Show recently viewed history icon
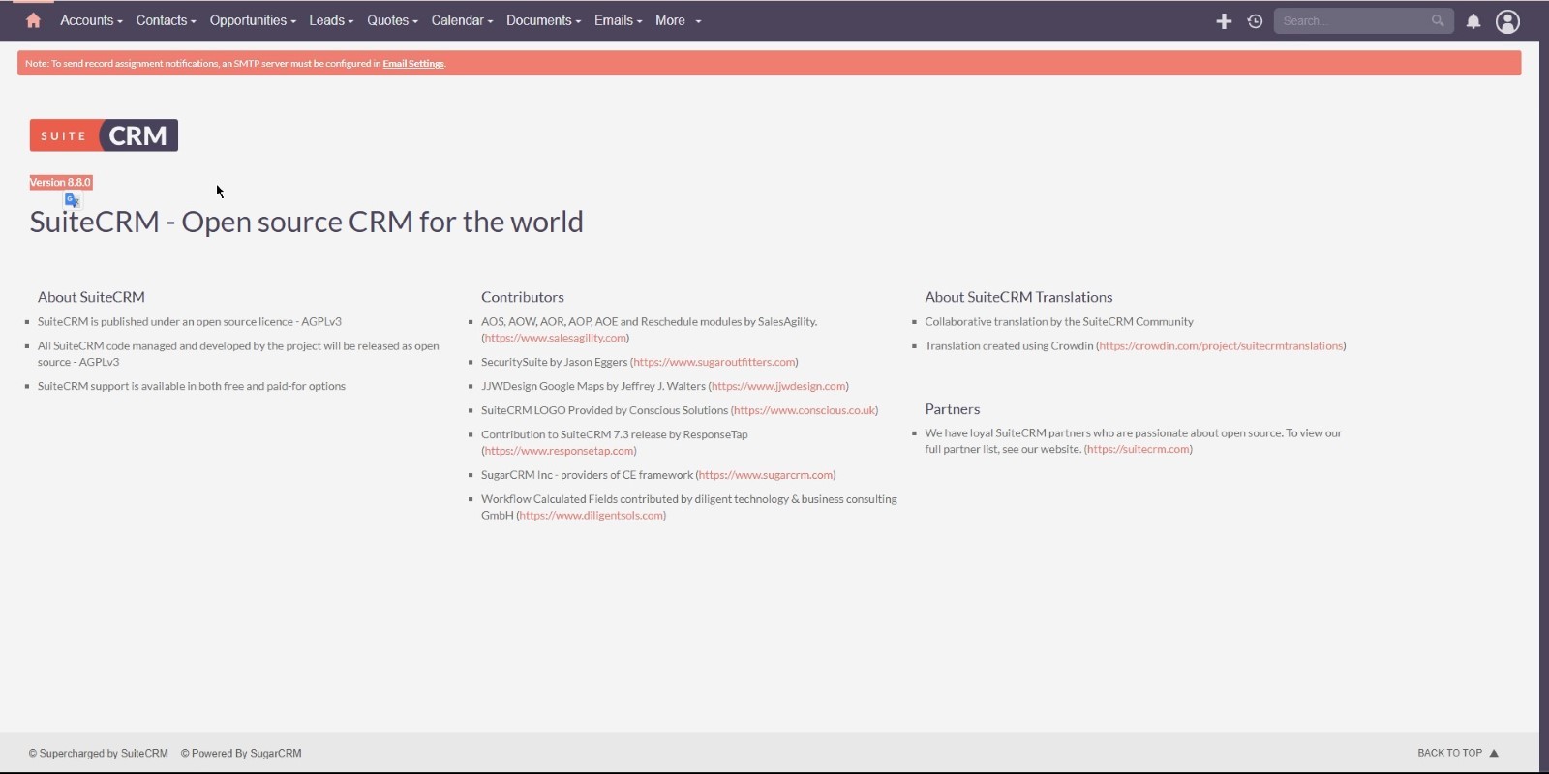The height and width of the screenshot is (774, 1549). point(1255,21)
